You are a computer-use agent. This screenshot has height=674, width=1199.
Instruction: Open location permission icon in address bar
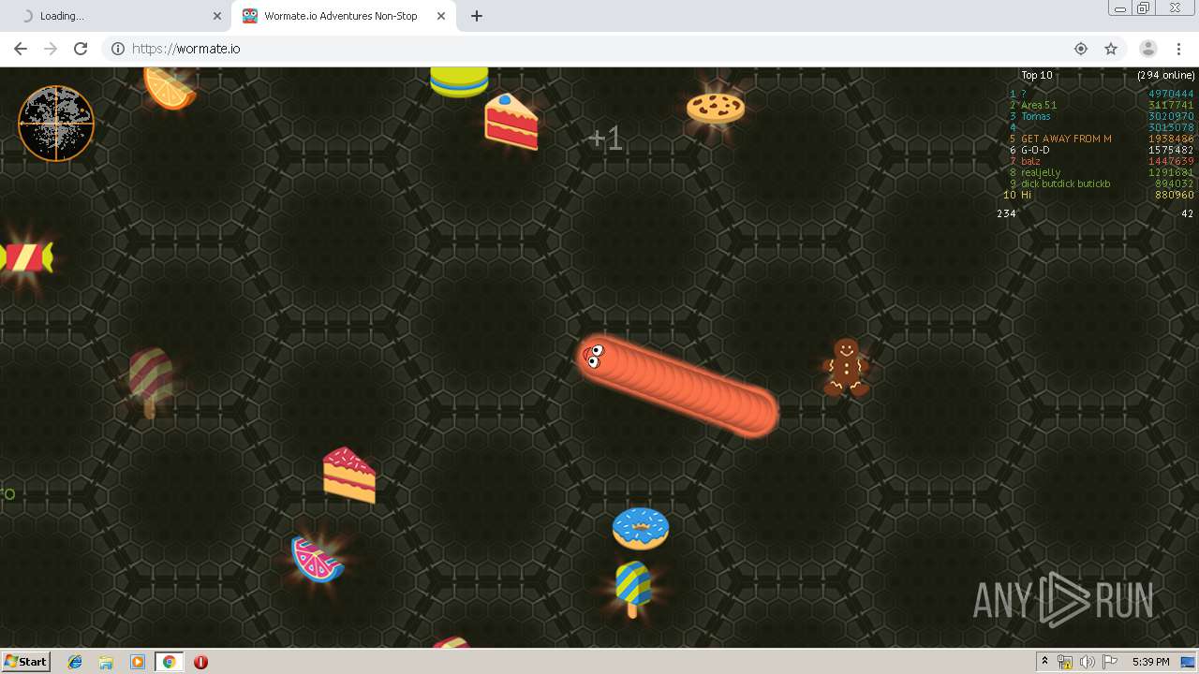tap(1081, 49)
